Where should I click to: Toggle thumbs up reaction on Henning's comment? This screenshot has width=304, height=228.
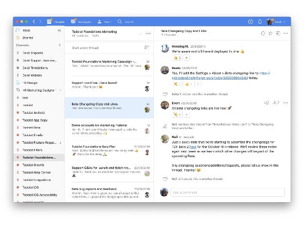click(177, 58)
